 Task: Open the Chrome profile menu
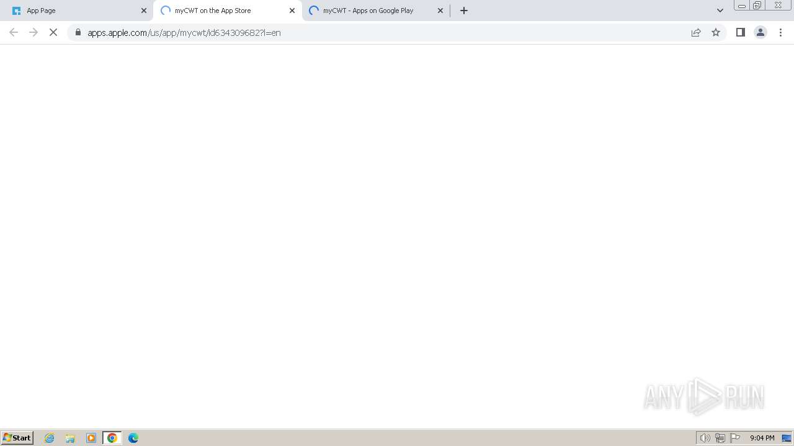[761, 32]
